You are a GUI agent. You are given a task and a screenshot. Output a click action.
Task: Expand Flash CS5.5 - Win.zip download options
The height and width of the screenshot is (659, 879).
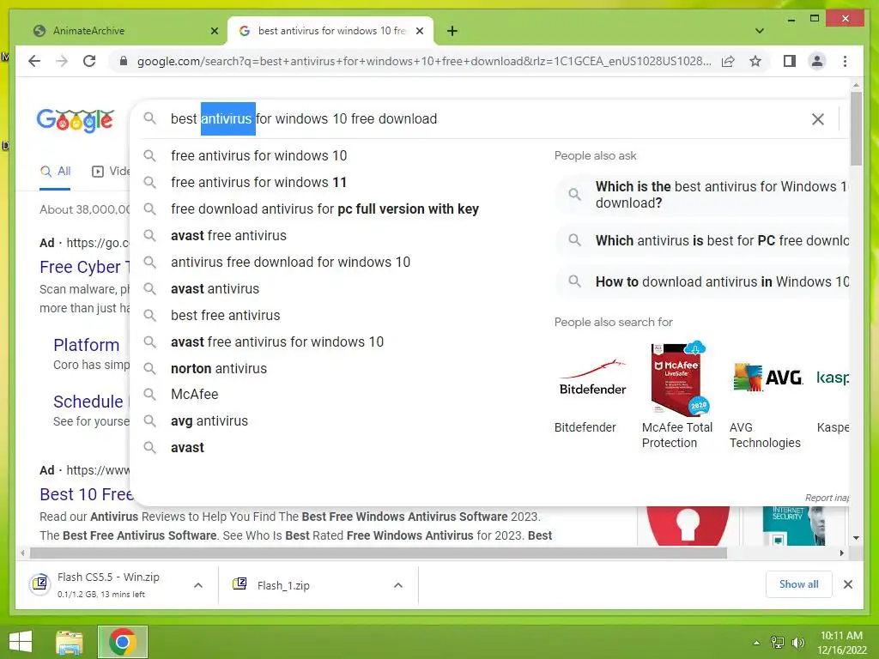(x=198, y=585)
